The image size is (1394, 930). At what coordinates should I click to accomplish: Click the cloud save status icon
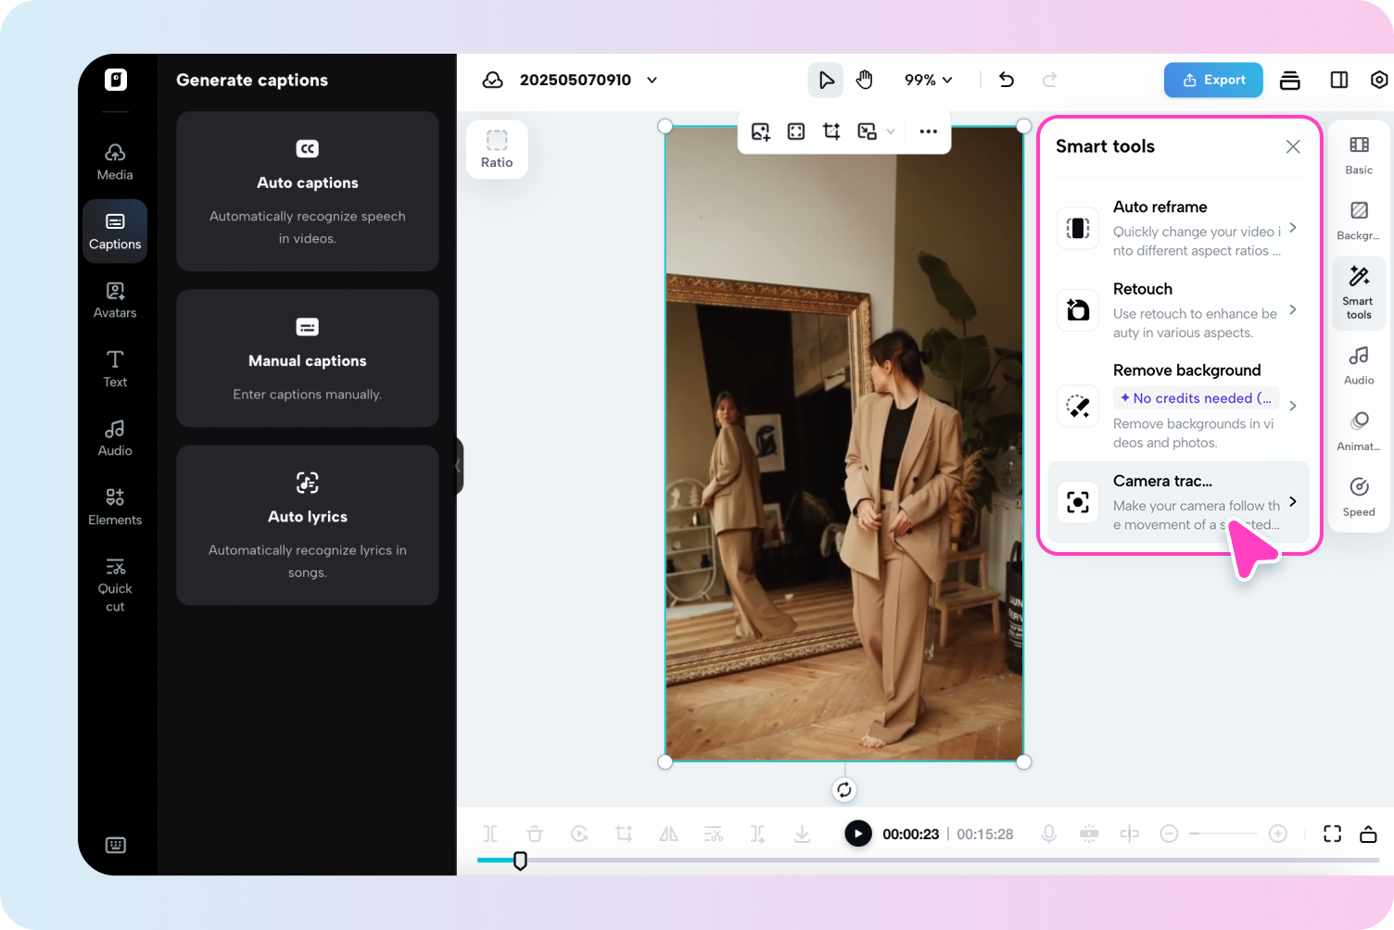click(493, 80)
